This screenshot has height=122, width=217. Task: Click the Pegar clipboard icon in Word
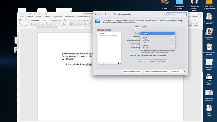[20, 21]
